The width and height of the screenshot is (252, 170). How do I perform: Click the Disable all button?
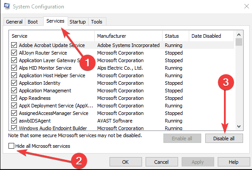point(224,138)
